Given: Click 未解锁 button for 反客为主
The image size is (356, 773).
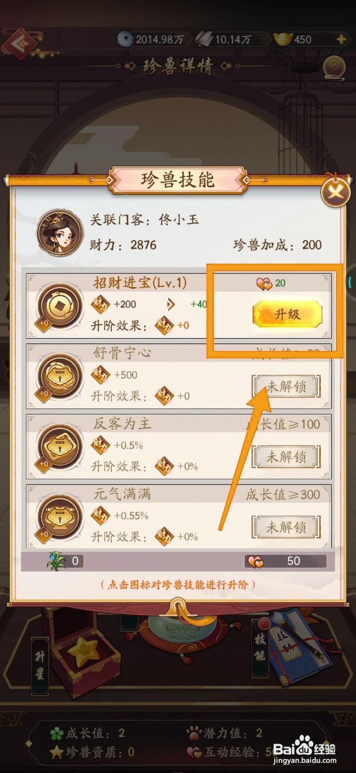Looking at the screenshot, I should point(287,457).
